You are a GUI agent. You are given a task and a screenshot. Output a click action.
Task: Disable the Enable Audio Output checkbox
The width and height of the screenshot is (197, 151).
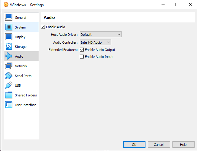tap(82, 50)
